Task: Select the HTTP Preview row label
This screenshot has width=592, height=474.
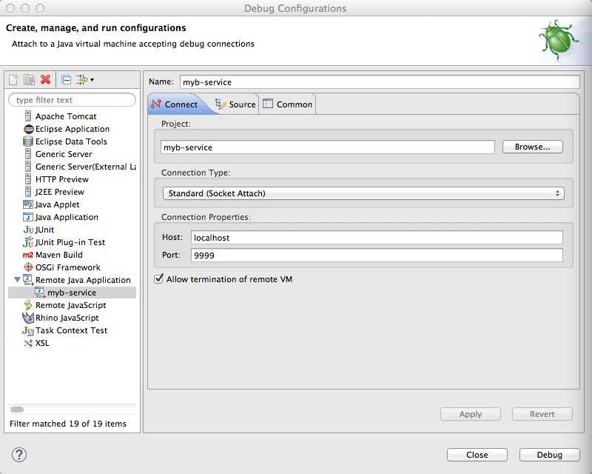Action: coord(62,179)
